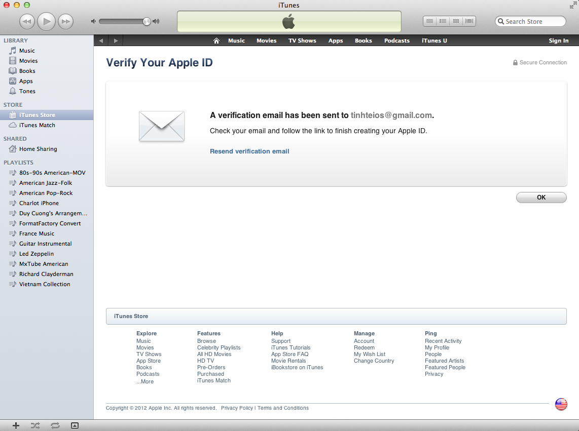
Task: Mute via the low-volume speaker icon
Action: point(93,21)
